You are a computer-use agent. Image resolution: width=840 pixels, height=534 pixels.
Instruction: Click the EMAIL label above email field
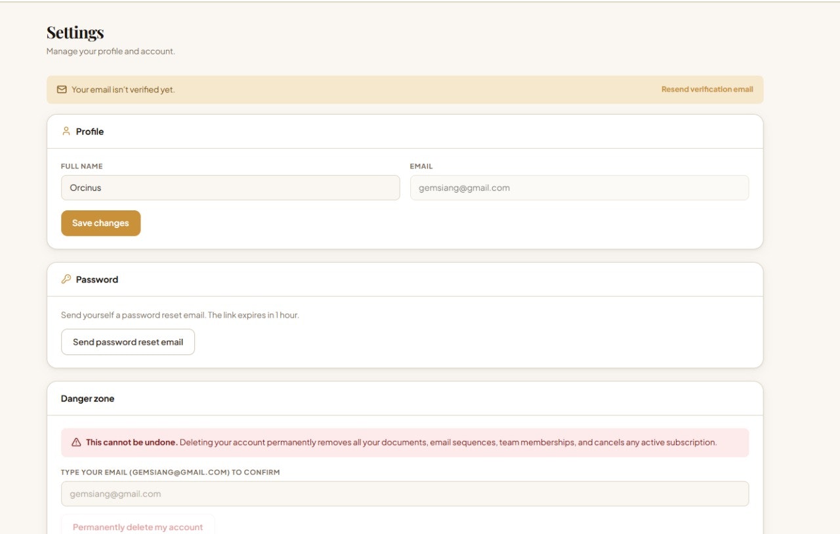click(x=421, y=166)
